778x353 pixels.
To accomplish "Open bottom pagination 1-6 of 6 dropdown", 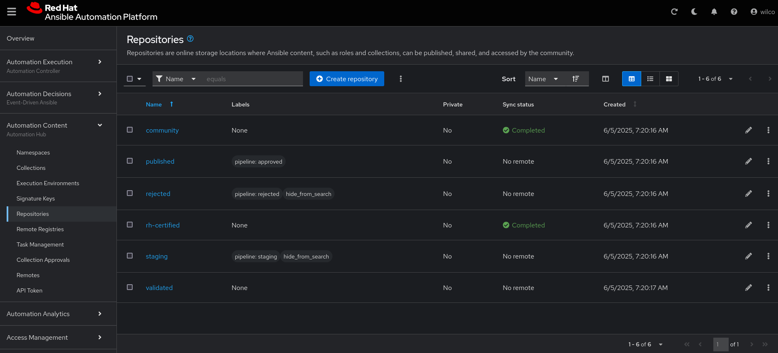I will coord(646,344).
